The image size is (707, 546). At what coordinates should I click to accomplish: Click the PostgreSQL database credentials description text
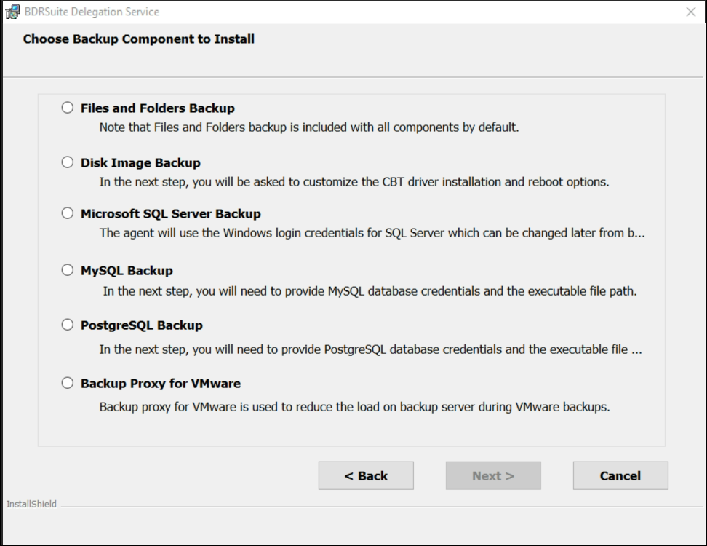click(371, 349)
